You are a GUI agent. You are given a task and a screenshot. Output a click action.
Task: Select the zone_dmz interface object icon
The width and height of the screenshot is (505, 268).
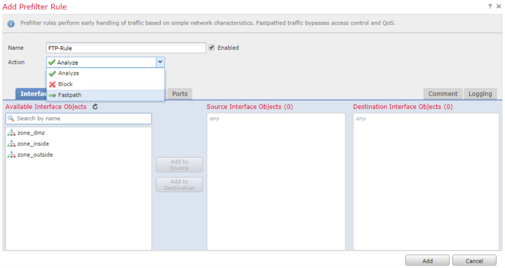[11, 133]
